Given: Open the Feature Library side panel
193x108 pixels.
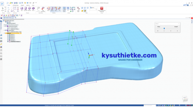Looking at the screenshot, I should [1, 25].
